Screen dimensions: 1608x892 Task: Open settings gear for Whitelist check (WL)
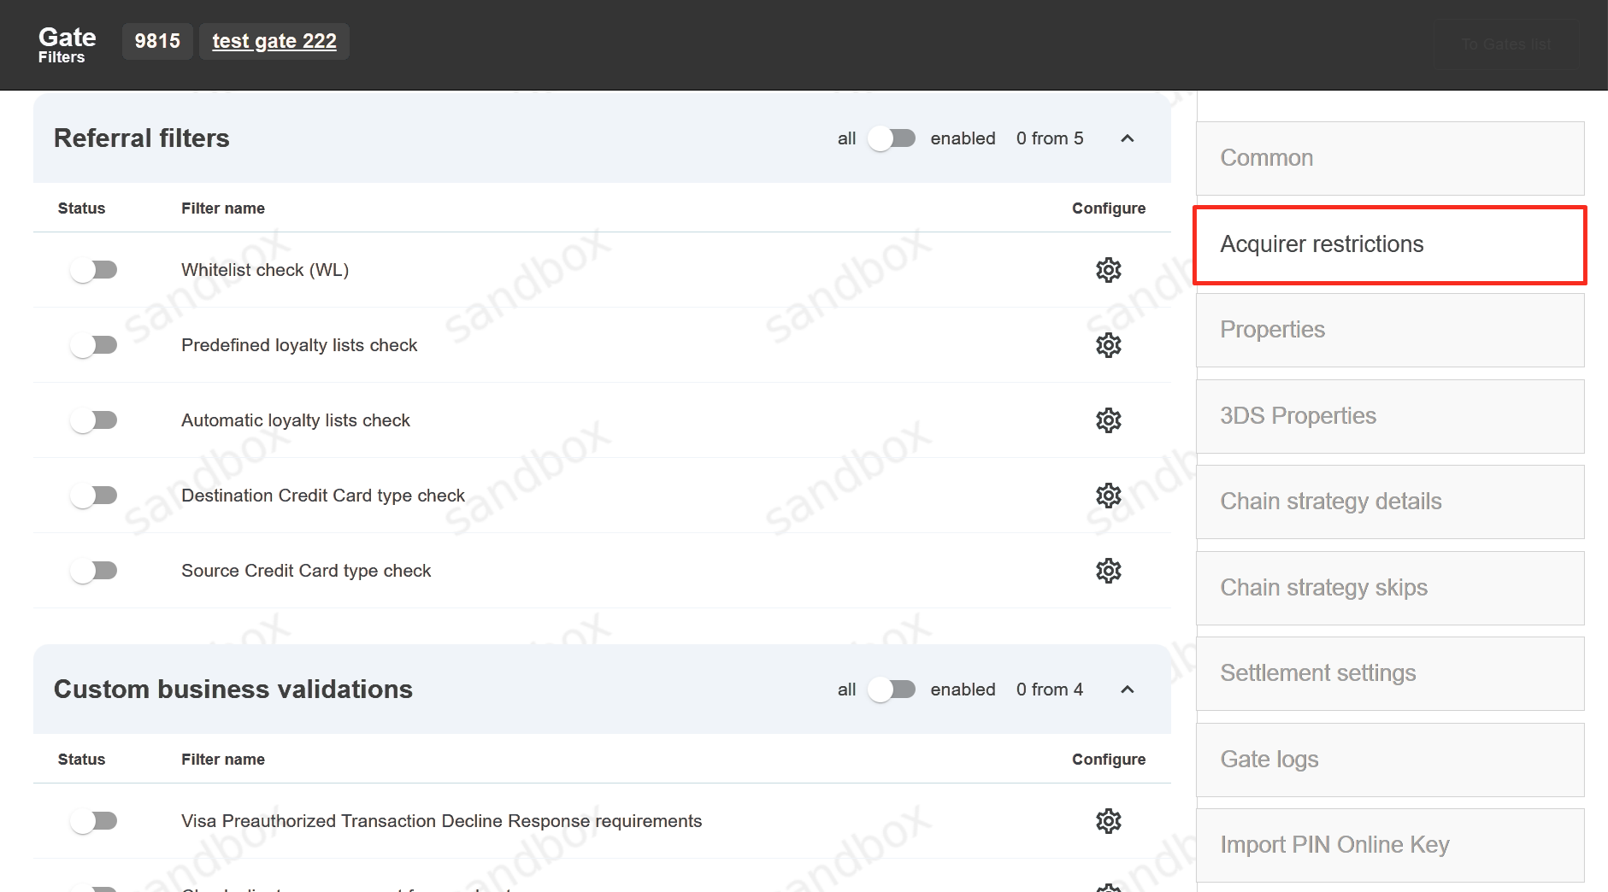1108,270
